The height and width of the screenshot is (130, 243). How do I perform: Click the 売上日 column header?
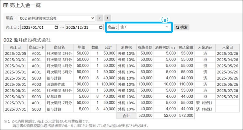click(x=16, y=47)
